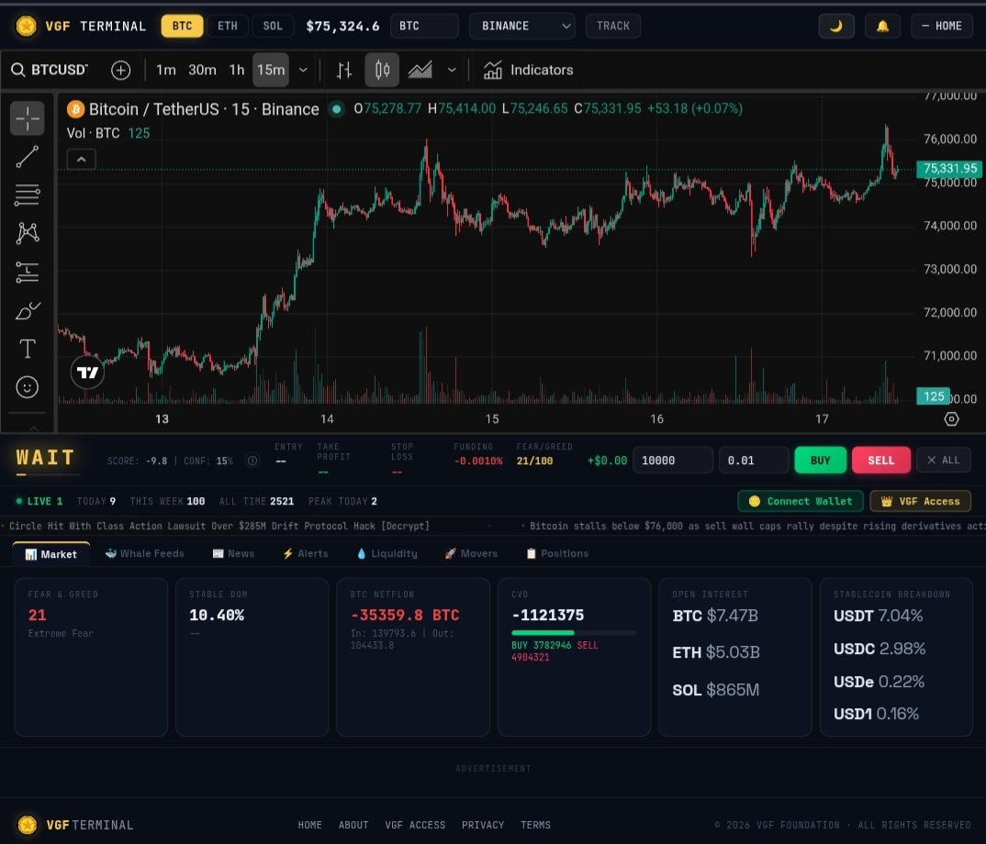Click the info icon next to CONF 15%

252,461
